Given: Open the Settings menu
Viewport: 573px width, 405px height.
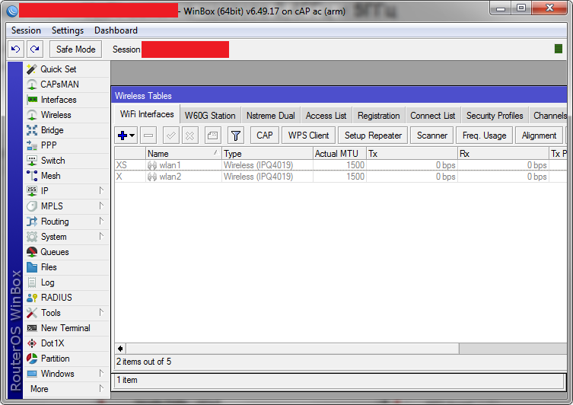Looking at the screenshot, I should (x=68, y=30).
